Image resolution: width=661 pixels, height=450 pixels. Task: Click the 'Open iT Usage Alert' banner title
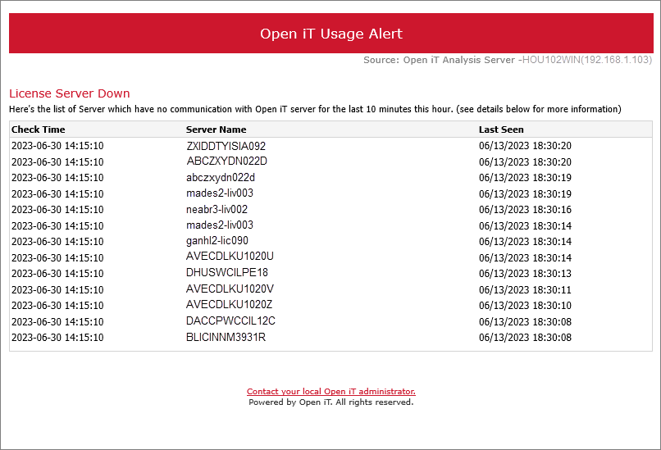pos(331,34)
